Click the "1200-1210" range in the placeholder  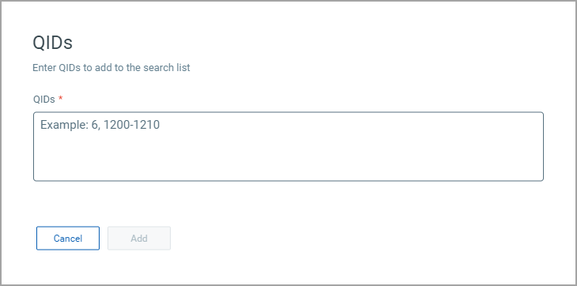[x=131, y=125]
